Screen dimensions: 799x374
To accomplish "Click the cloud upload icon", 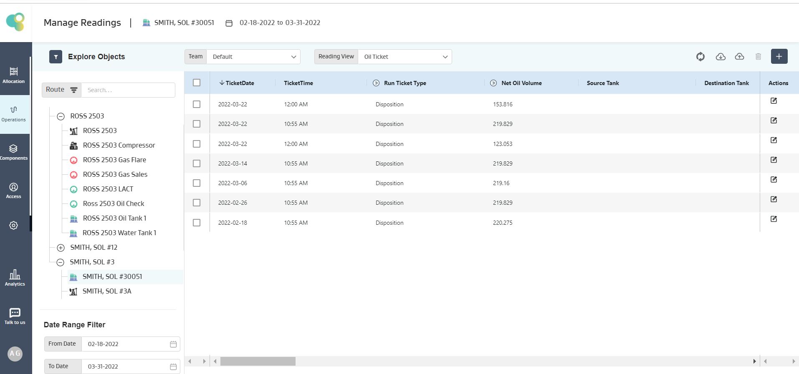I will [739, 57].
